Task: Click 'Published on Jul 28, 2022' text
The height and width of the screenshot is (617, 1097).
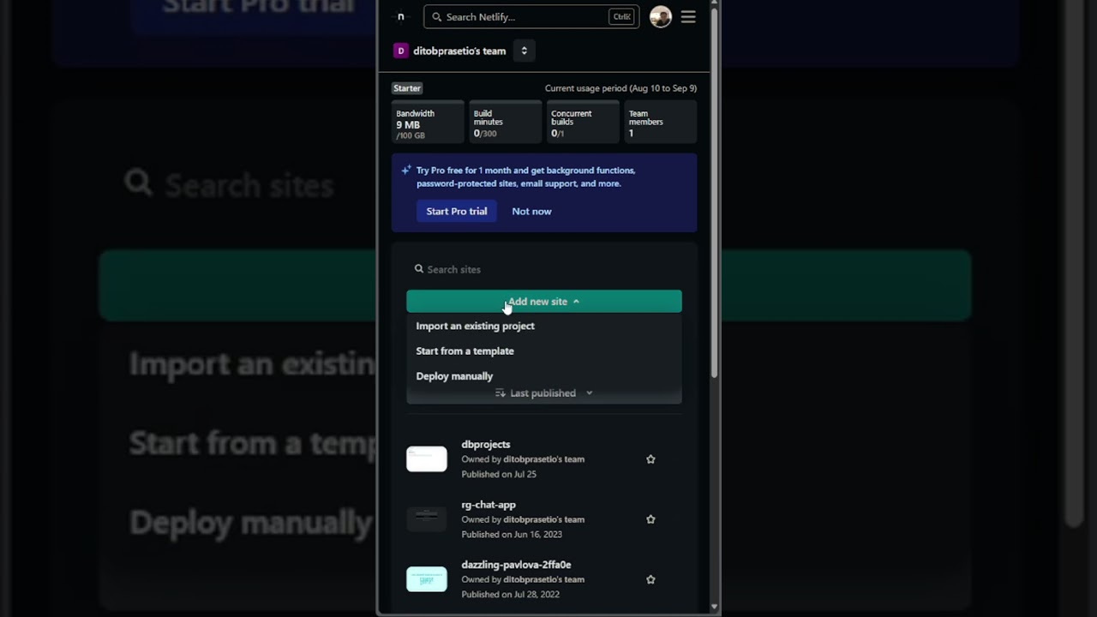Action: tap(511, 594)
